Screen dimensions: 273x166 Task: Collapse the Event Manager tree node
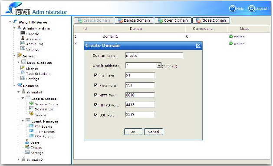[23, 120]
